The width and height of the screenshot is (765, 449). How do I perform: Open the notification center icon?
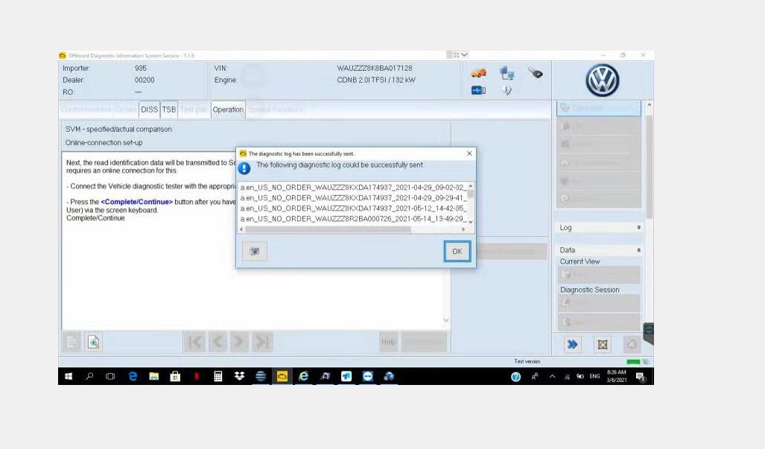coord(640,376)
